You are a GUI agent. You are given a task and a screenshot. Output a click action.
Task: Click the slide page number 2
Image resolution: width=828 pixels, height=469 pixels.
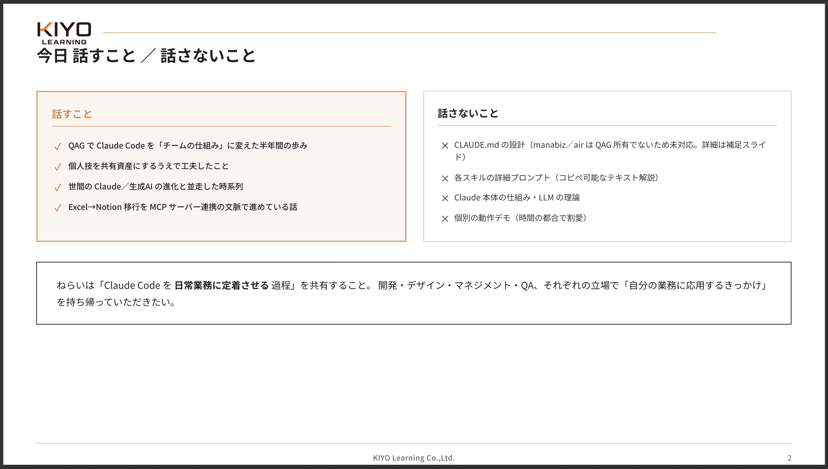click(789, 458)
